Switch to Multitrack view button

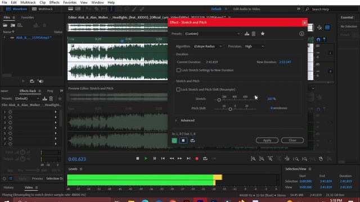point(43,9)
